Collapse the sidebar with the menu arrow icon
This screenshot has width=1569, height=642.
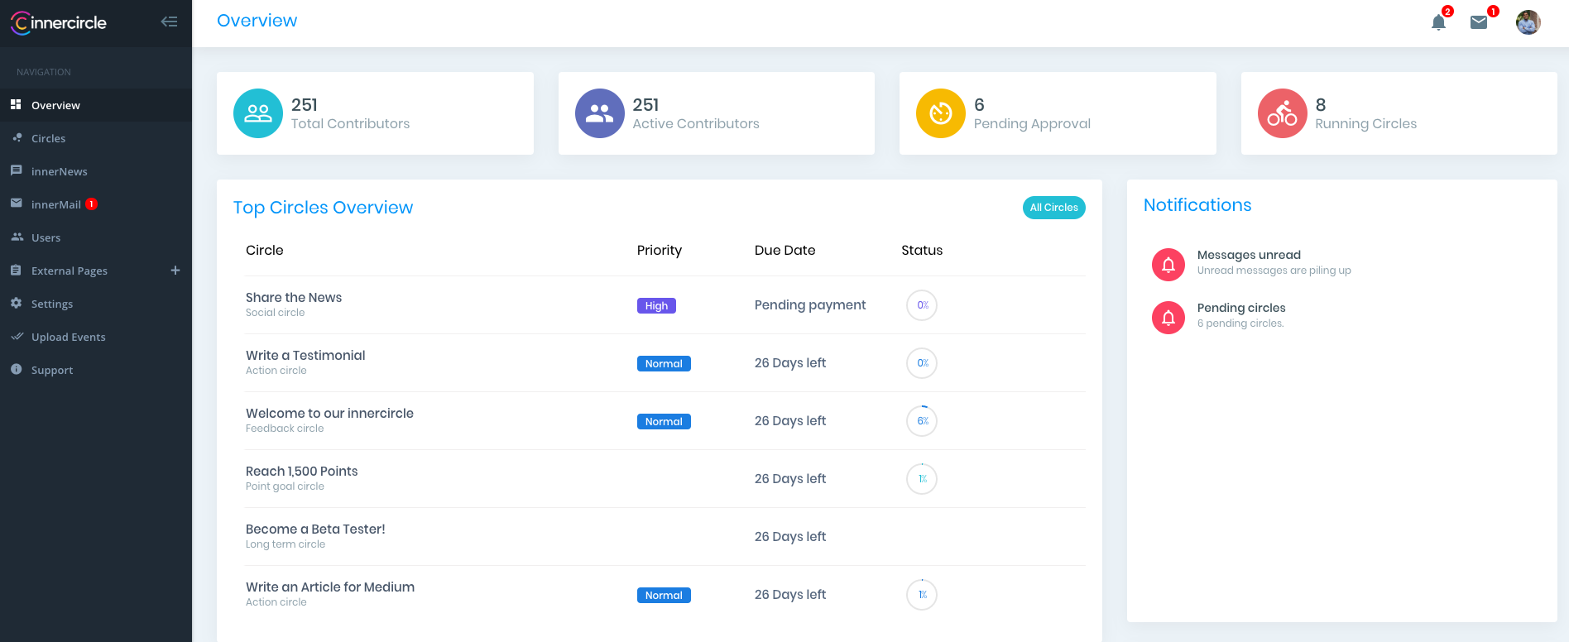coord(169,22)
